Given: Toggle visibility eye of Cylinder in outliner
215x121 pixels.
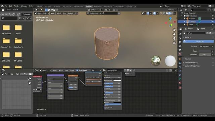Looking at the screenshot, I should tap(212, 22).
